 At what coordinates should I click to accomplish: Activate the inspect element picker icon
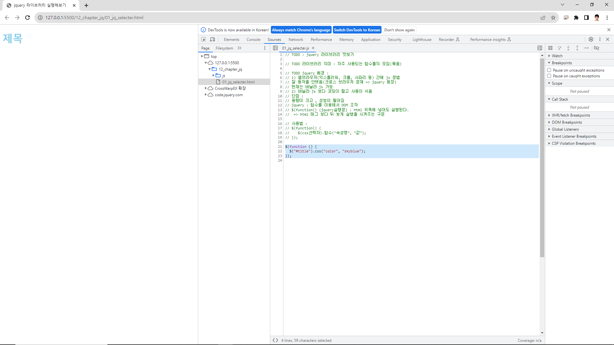click(203, 39)
